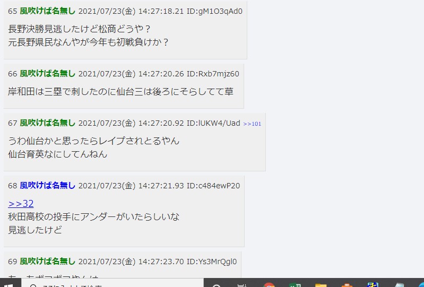Click post number 67
This screenshot has height=287, width=424.
(12, 123)
